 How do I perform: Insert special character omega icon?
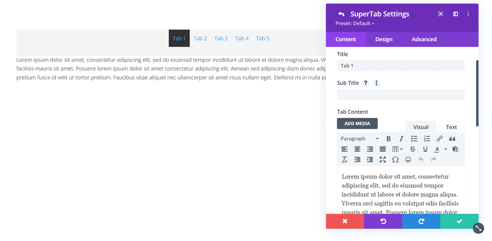tap(395, 159)
